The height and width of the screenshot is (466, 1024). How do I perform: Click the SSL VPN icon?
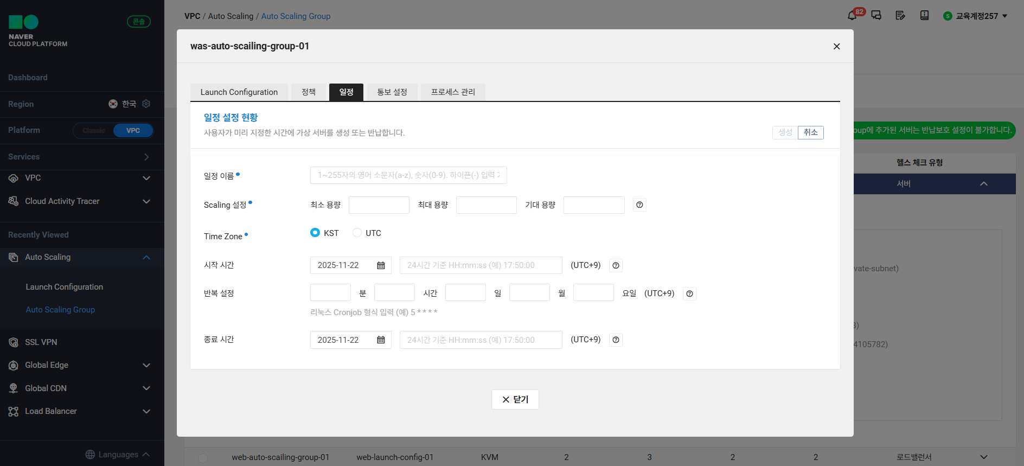(14, 342)
